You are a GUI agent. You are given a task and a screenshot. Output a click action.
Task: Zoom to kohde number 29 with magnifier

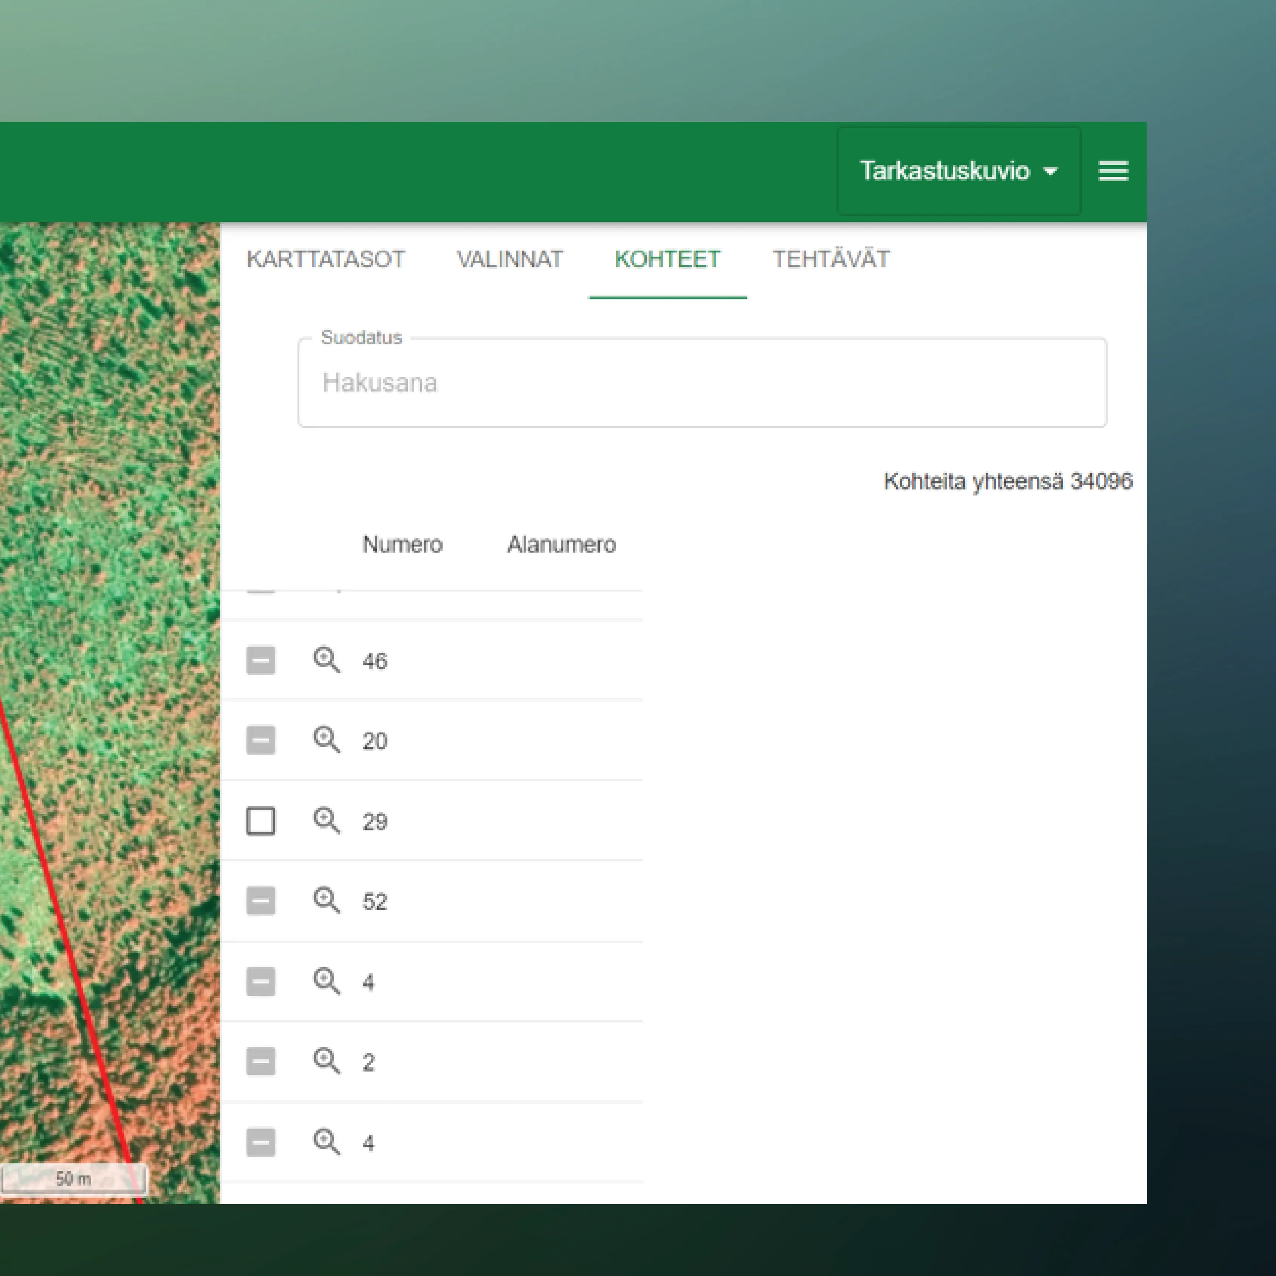tap(326, 821)
